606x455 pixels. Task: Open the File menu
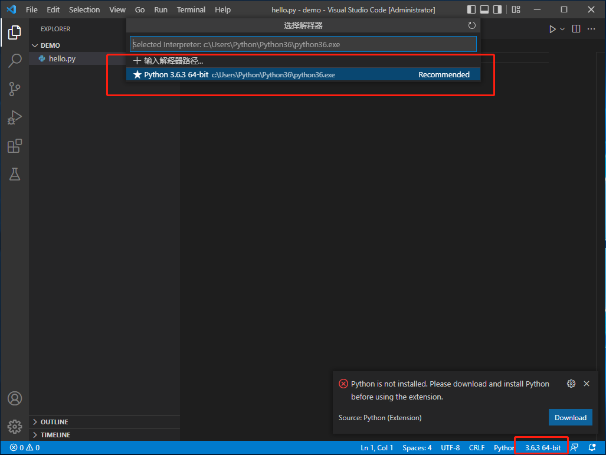pyautogui.click(x=32, y=9)
